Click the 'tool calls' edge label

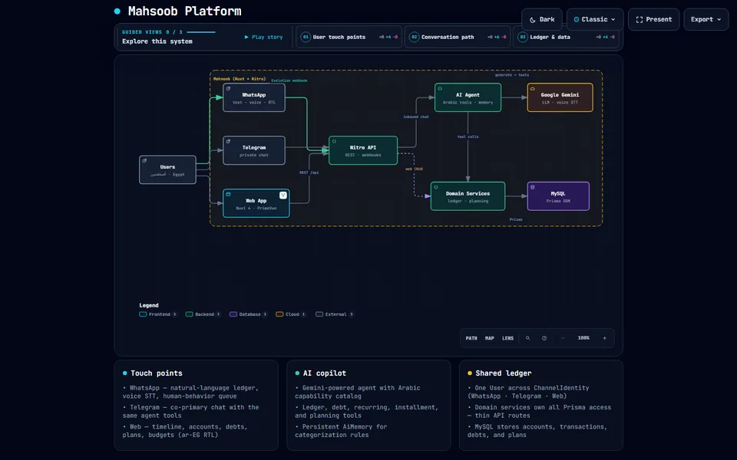468,136
